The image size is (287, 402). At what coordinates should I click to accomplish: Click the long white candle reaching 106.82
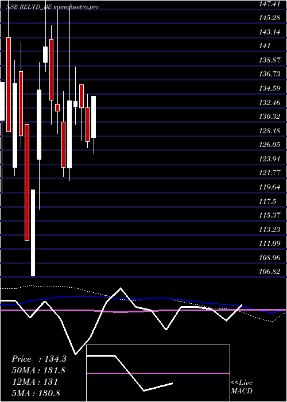pos(33,233)
